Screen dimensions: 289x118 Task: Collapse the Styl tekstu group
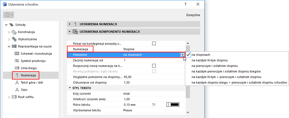coord(70,88)
